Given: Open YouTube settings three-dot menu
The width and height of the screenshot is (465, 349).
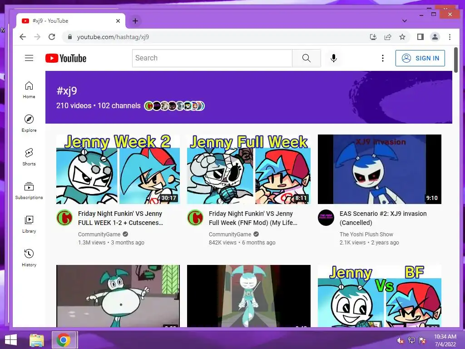Looking at the screenshot, I should (383, 58).
